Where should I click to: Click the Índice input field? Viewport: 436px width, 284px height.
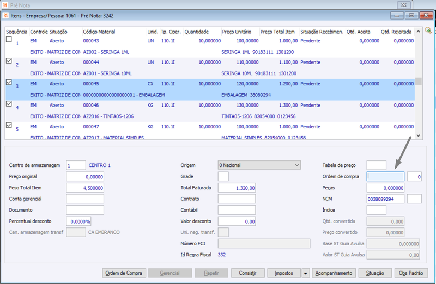click(x=377, y=210)
